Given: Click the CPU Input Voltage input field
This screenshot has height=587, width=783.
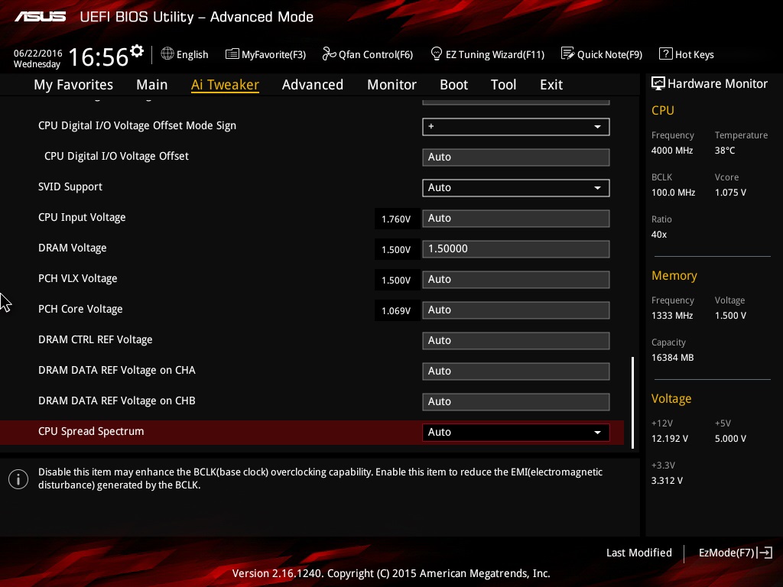Looking at the screenshot, I should coord(516,218).
